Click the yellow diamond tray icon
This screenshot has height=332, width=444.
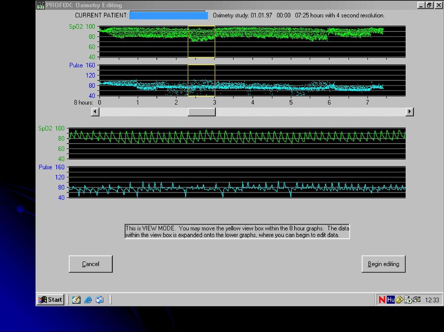(400, 300)
